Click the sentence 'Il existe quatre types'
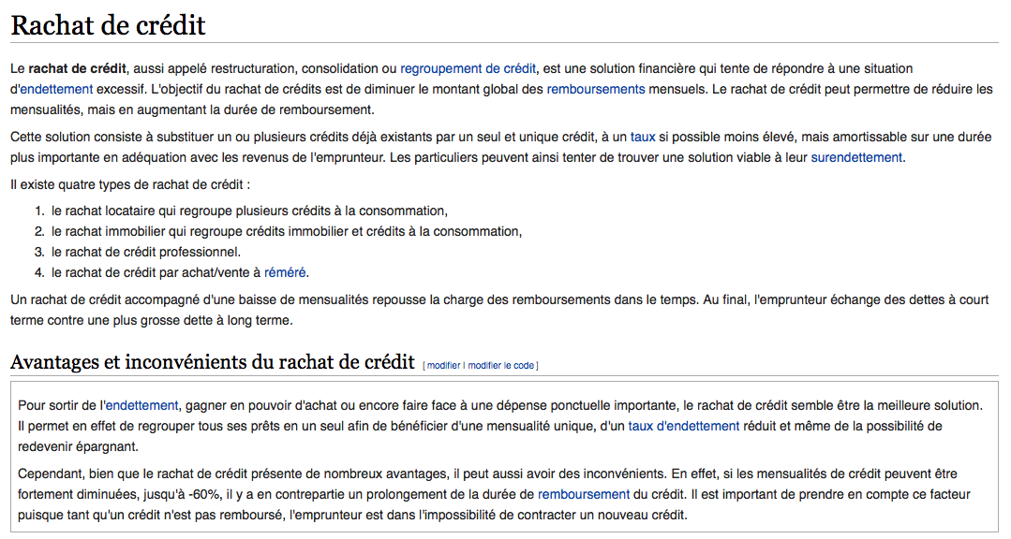Image resolution: width=1011 pixels, height=539 pixels. pyautogui.click(x=130, y=184)
